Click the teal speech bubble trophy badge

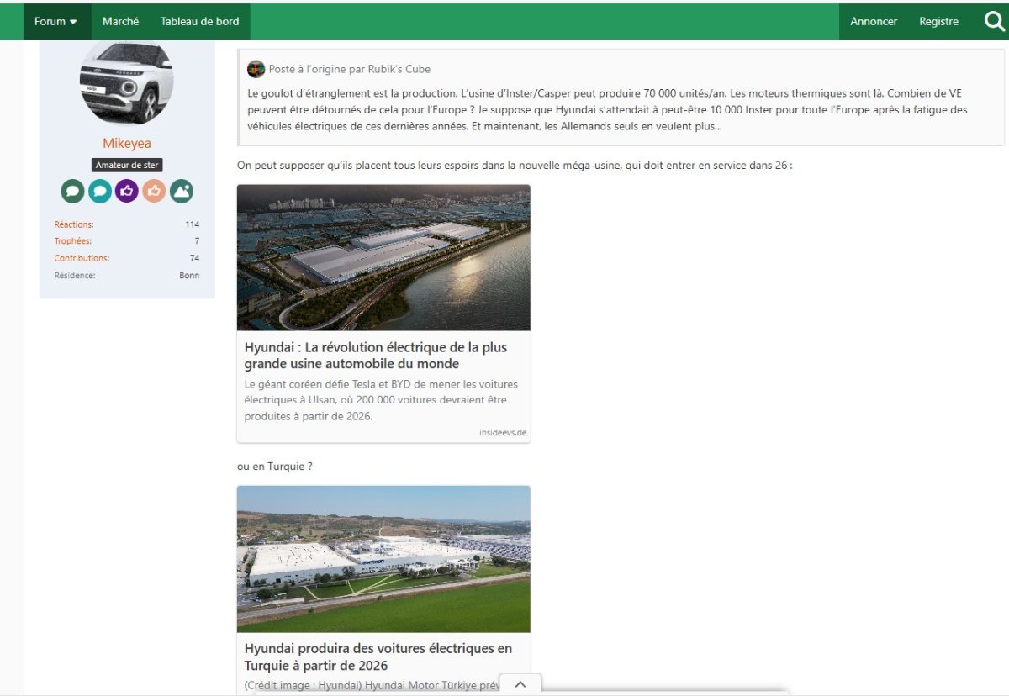pyautogui.click(x=99, y=191)
